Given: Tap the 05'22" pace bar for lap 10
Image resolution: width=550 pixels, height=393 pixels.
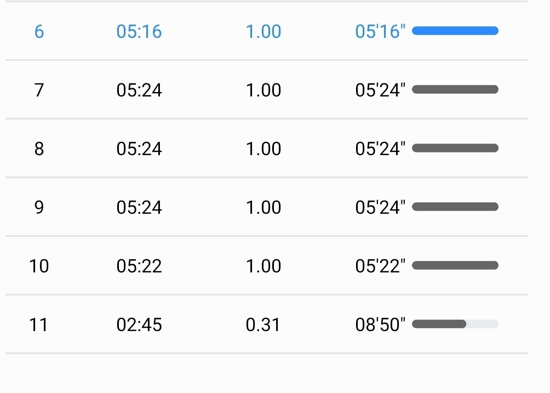Looking at the screenshot, I should click(x=455, y=265).
